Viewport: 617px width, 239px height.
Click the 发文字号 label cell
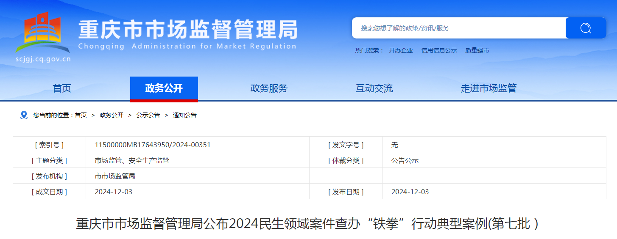[346, 145]
